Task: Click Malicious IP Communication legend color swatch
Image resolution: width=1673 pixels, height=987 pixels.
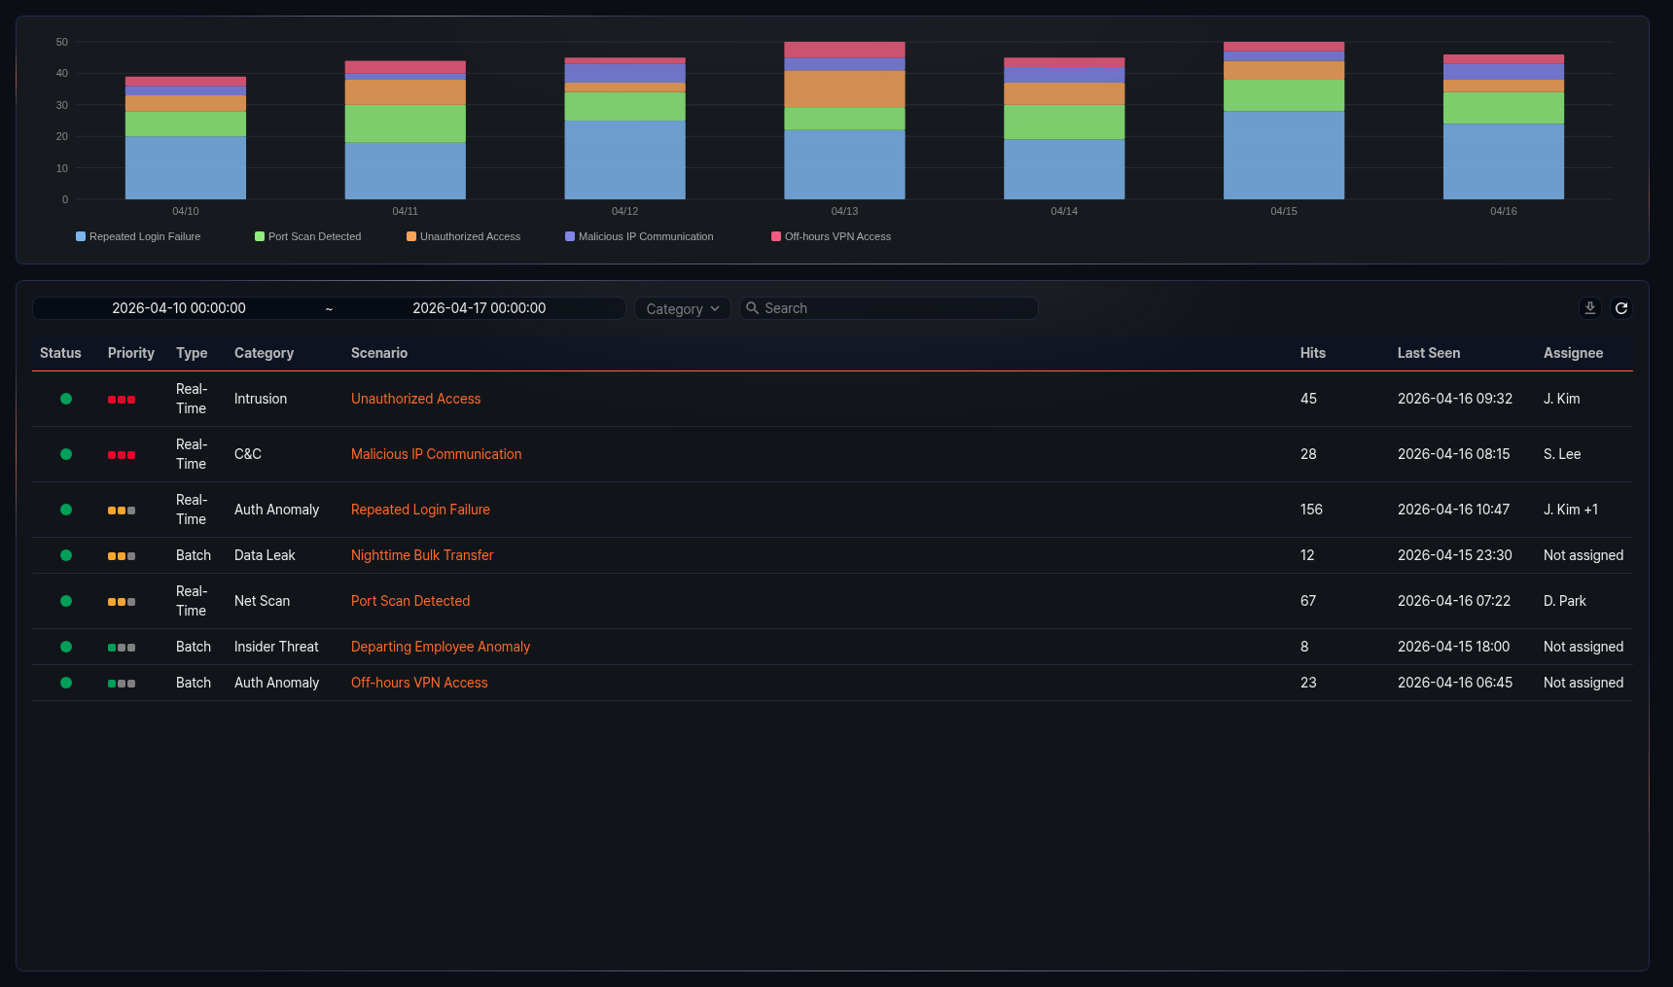Action: coord(570,236)
